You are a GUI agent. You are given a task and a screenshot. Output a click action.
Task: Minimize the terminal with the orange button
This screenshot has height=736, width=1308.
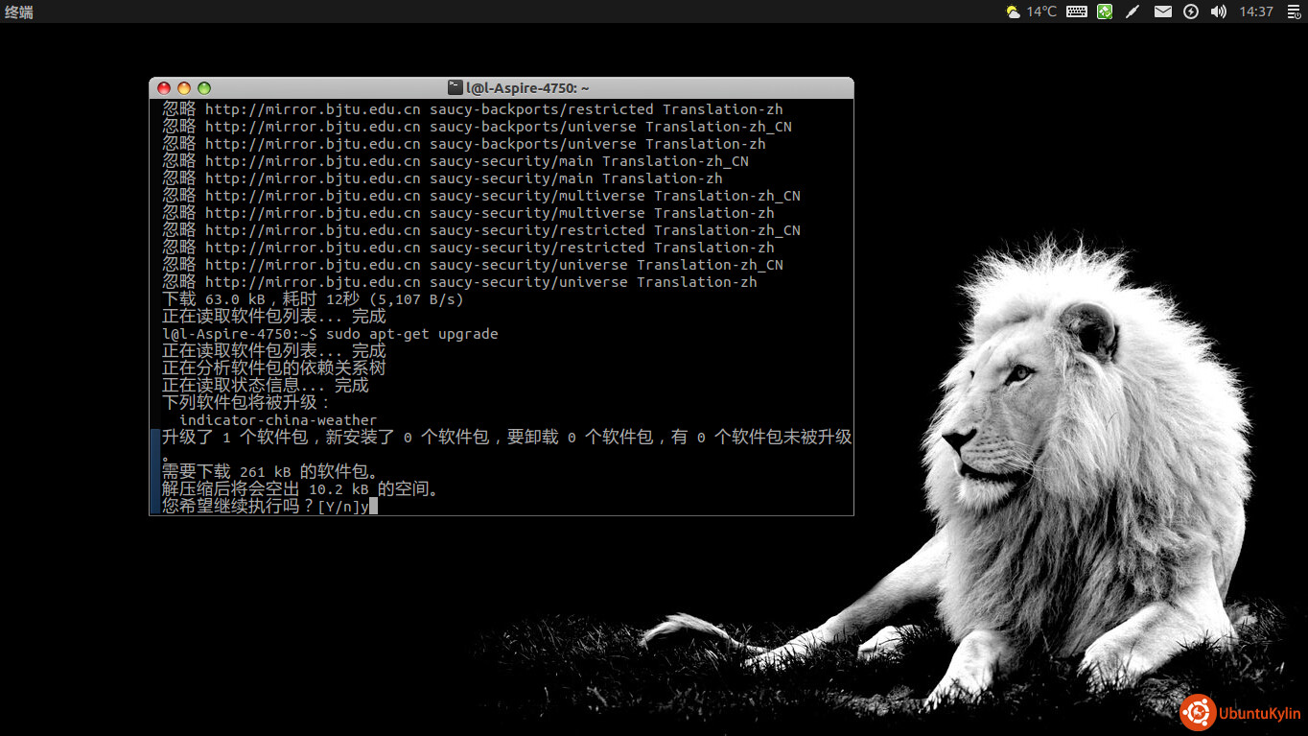[x=184, y=88]
